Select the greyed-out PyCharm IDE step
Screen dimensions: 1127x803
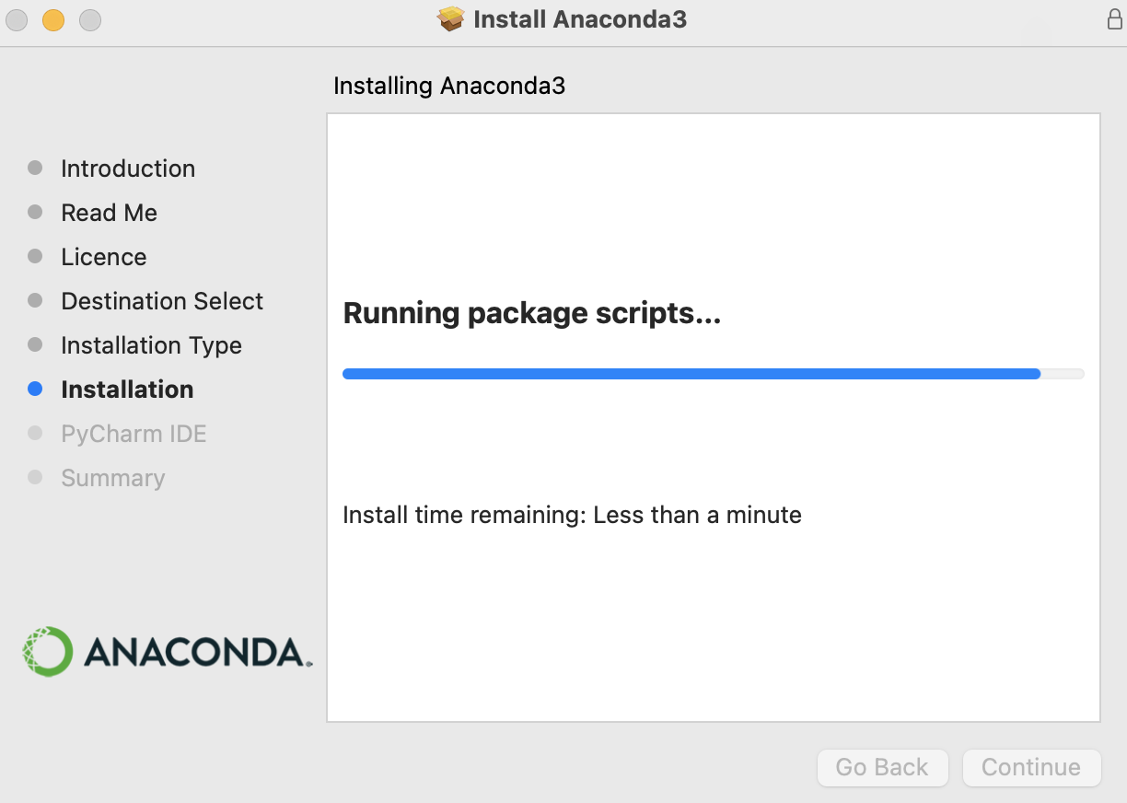click(134, 434)
